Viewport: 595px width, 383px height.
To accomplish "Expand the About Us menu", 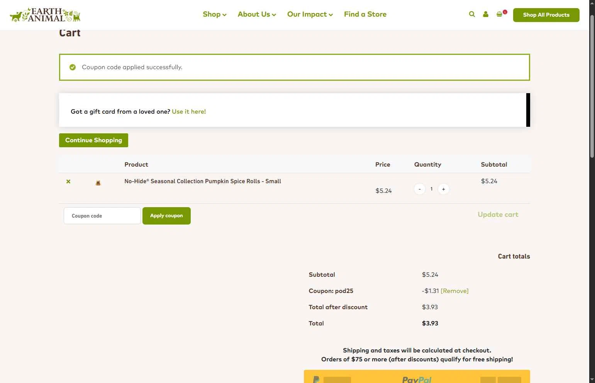I will 257,14.
